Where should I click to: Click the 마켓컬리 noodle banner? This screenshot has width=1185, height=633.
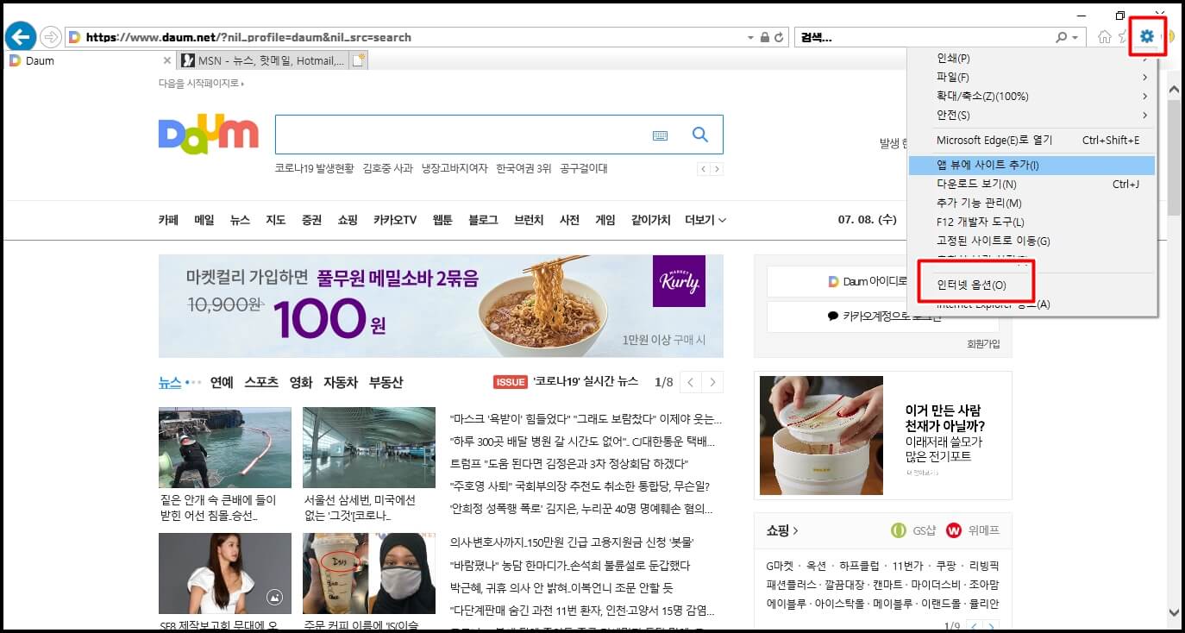point(441,306)
